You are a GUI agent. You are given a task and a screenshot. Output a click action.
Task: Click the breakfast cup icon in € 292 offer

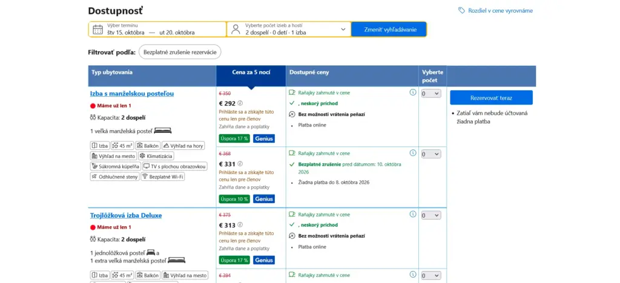[292, 93]
